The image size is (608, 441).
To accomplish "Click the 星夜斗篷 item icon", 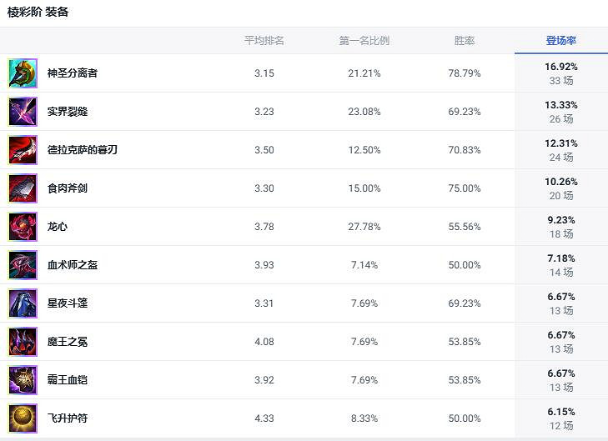I will point(23,303).
